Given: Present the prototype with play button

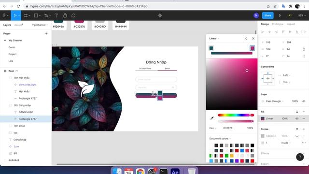Looking at the screenshot, I should (280, 15).
